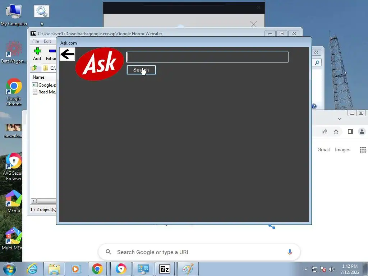Click the green Add icon in 7-Zip
This screenshot has height=276, width=368.
[x=37, y=51]
